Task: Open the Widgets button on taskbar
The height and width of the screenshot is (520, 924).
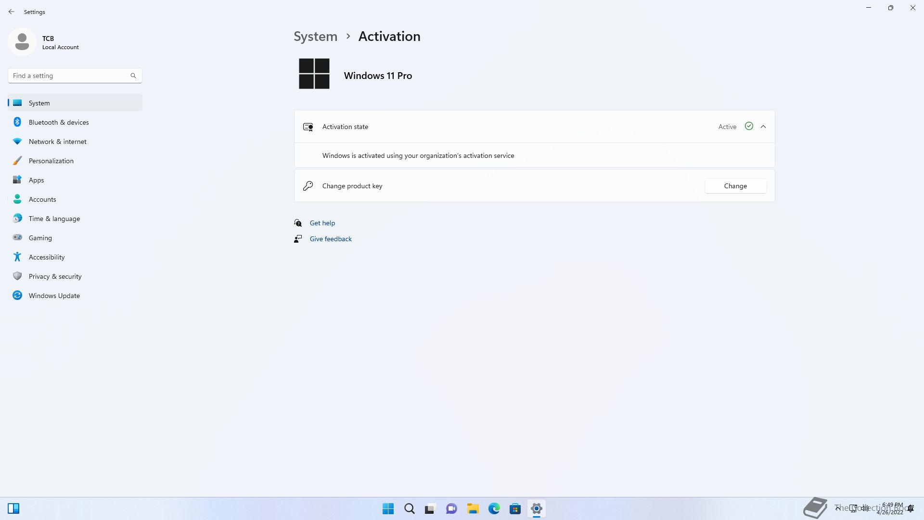Action: click(13, 508)
